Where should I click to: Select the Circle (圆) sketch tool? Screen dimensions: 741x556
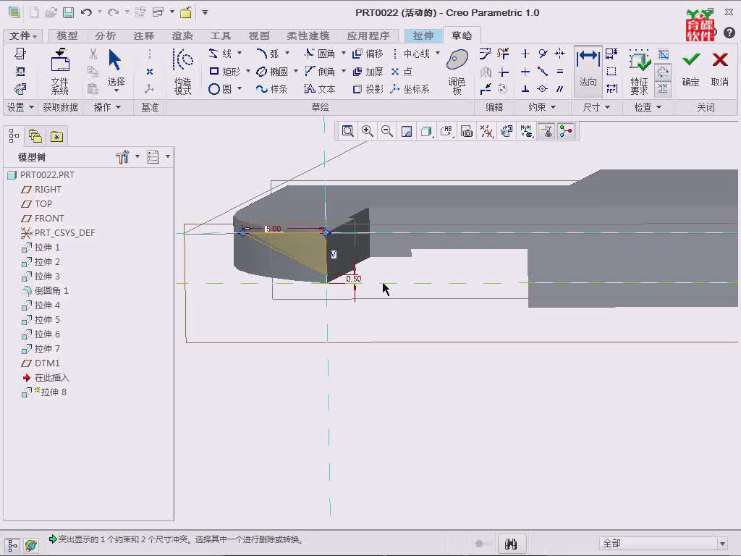[x=220, y=89]
